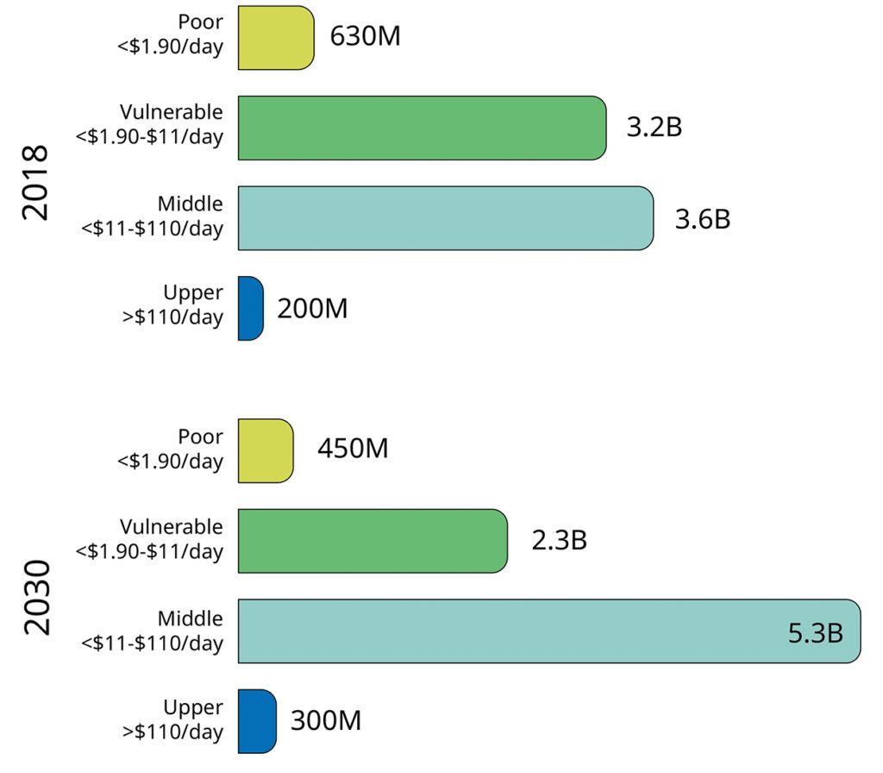The height and width of the screenshot is (773, 883).
Task: Click the 630M value label
Action: click(x=365, y=36)
